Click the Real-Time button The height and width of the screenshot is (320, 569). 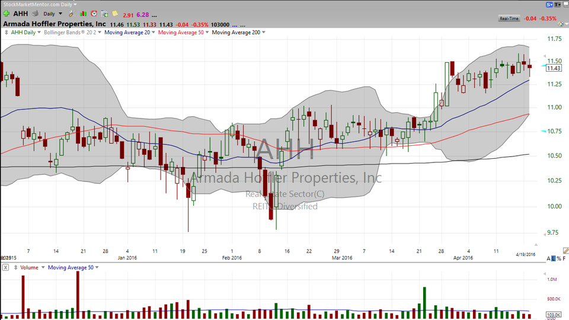click(509, 18)
